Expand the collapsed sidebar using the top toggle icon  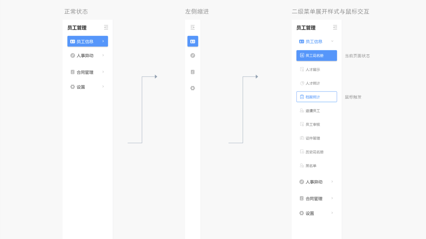192,27
